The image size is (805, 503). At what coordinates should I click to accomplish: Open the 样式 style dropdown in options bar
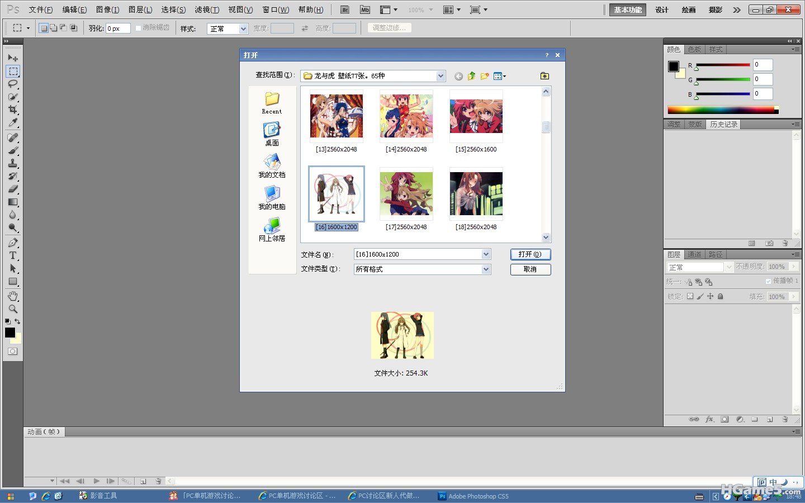pyautogui.click(x=228, y=29)
